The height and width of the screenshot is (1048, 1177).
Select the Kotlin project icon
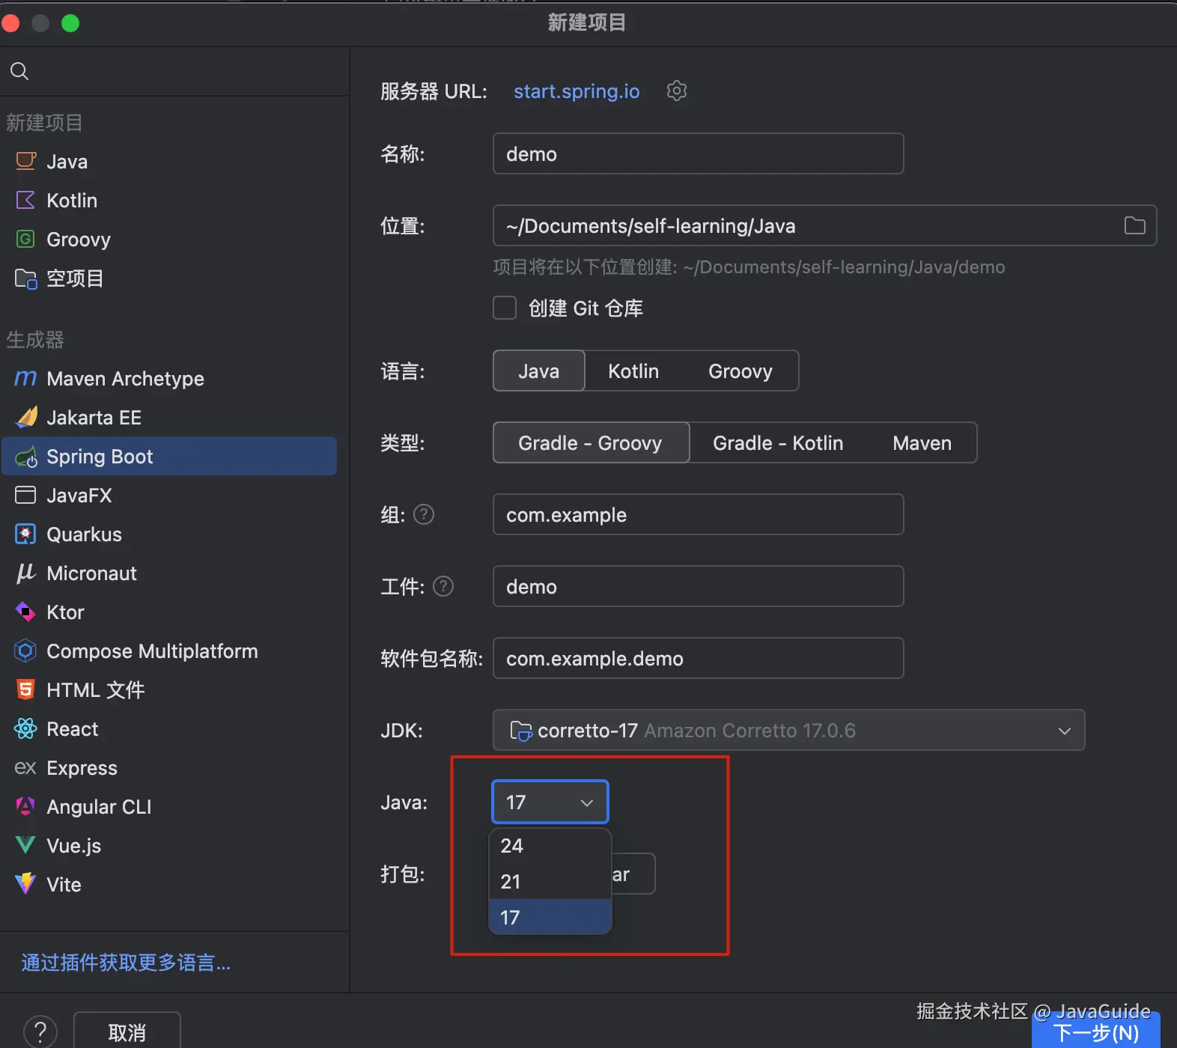pos(25,200)
